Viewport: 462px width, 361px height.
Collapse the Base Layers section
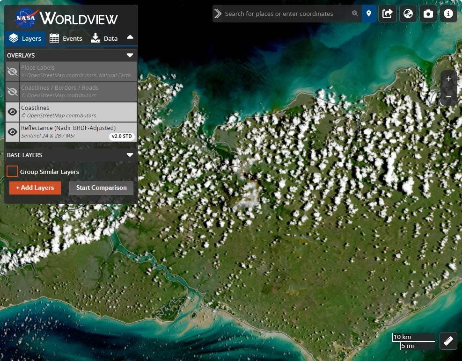click(x=130, y=155)
